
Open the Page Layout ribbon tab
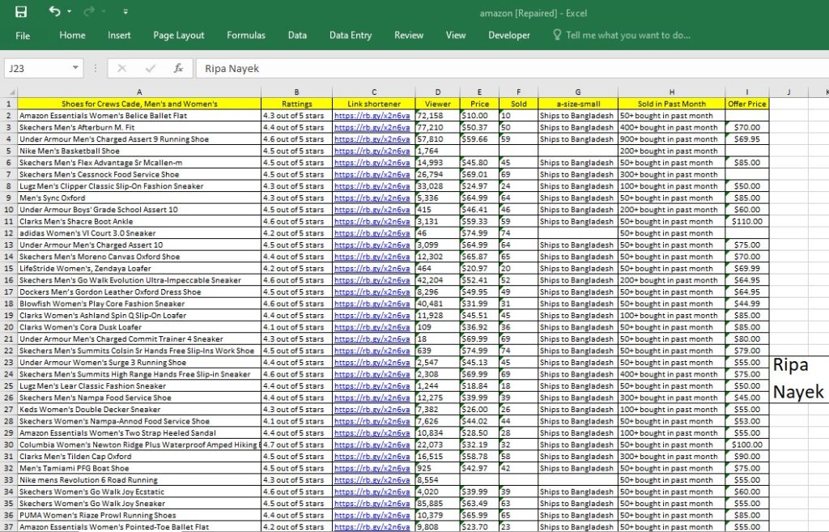pos(179,35)
